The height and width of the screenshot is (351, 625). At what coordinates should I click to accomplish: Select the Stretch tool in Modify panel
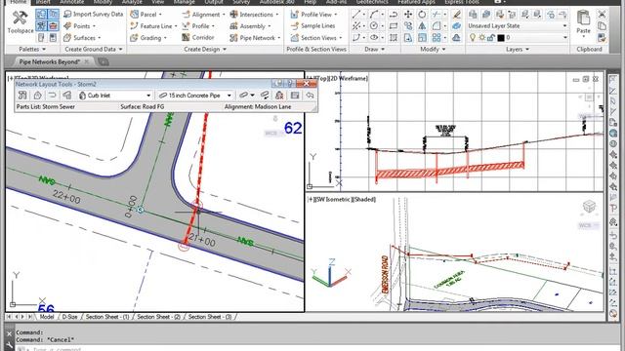click(408, 38)
